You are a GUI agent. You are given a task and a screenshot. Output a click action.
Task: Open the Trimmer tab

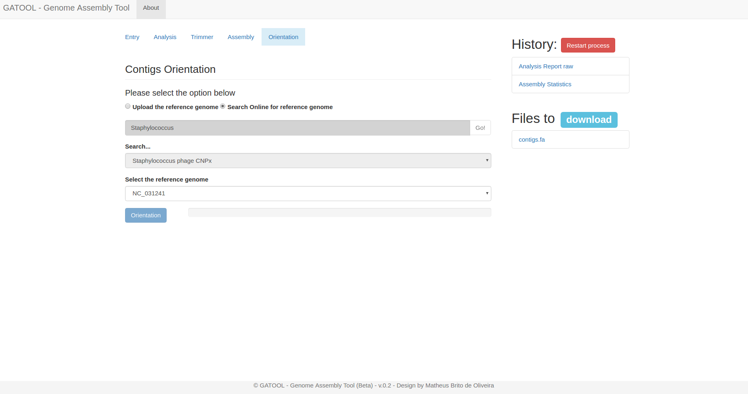[202, 37]
